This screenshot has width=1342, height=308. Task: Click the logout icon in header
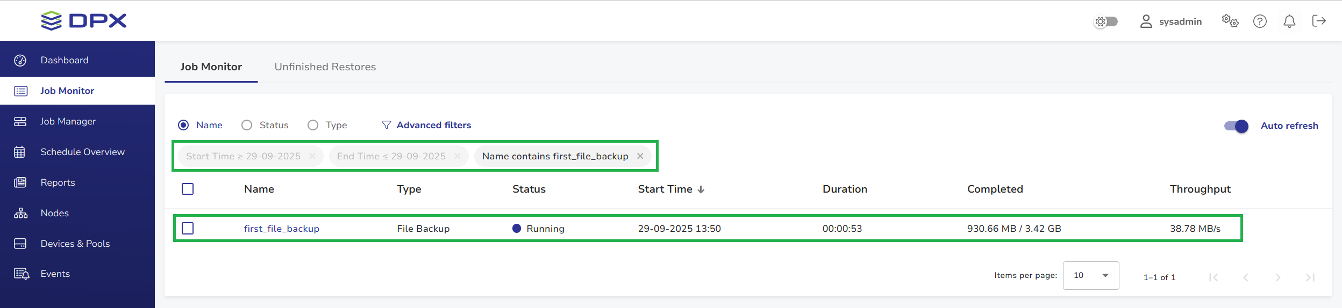(x=1319, y=21)
